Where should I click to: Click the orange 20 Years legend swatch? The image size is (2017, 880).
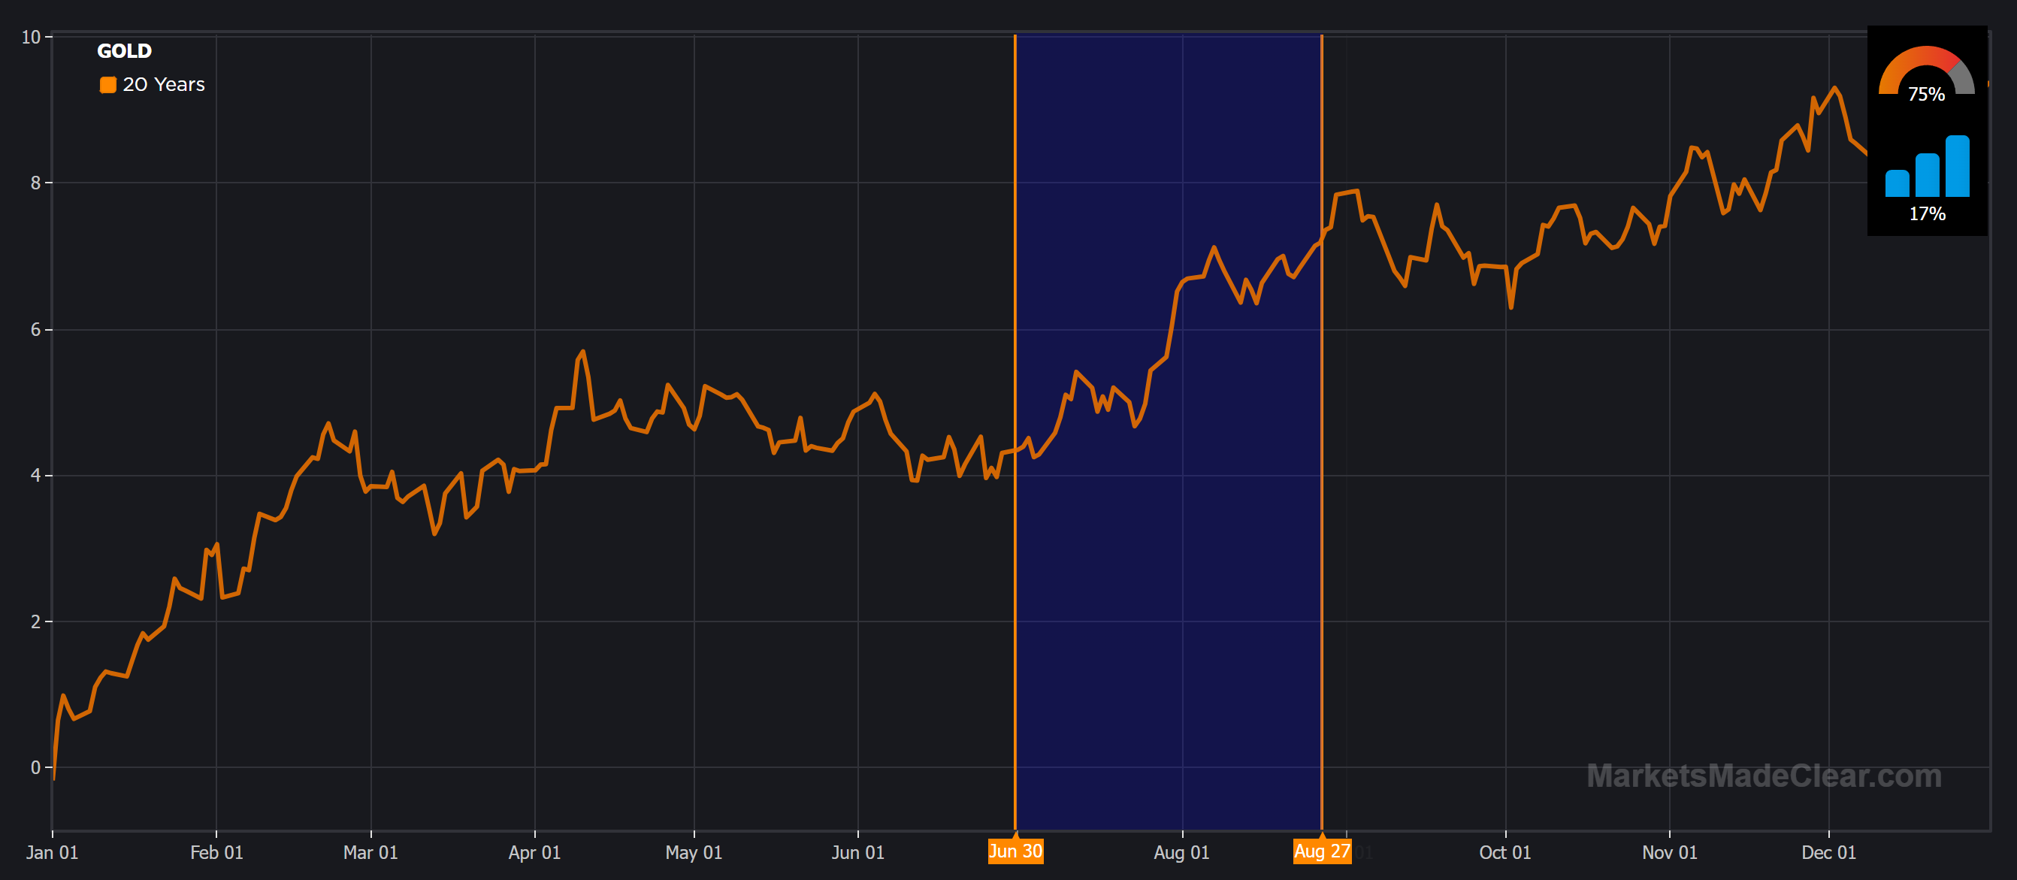pyautogui.click(x=107, y=83)
